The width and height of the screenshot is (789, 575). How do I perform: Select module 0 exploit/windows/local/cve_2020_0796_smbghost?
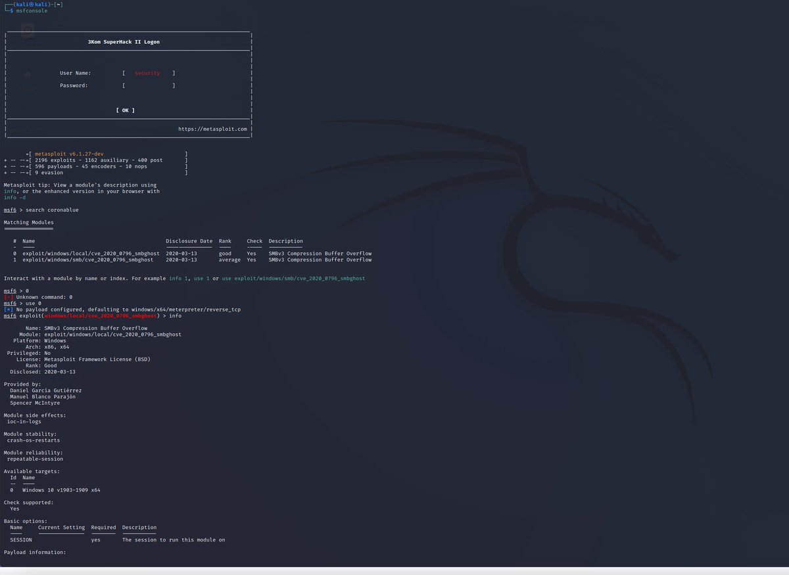[x=93, y=253]
